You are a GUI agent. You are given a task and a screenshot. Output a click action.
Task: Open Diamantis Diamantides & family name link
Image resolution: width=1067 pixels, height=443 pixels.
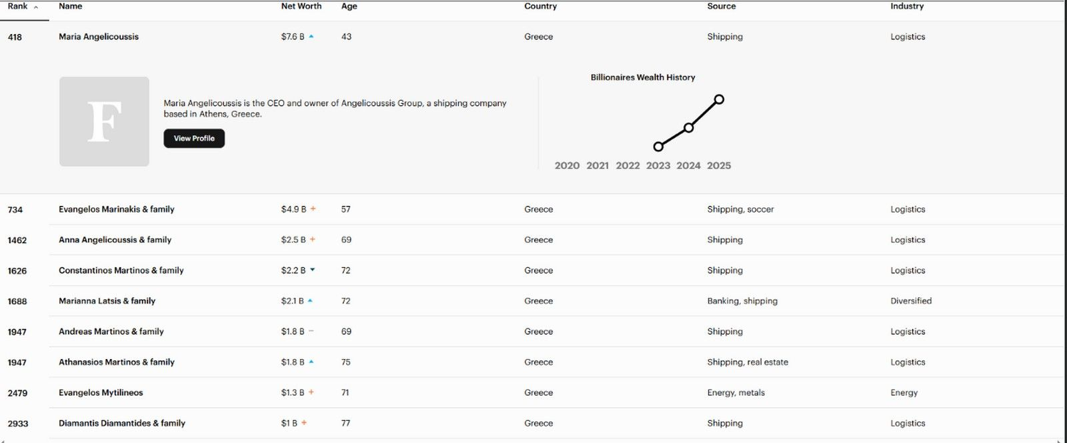click(122, 424)
